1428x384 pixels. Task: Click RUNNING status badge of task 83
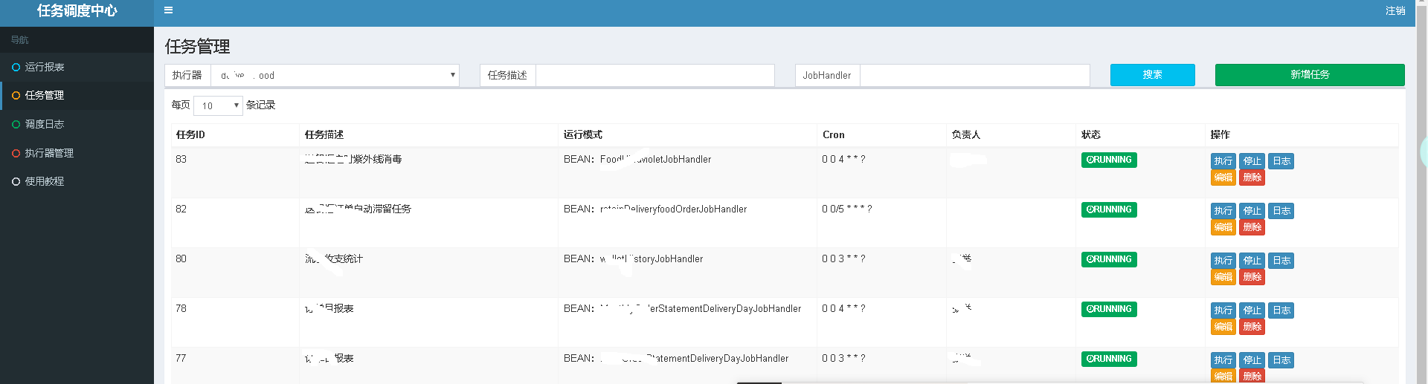tap(1109, 160)
